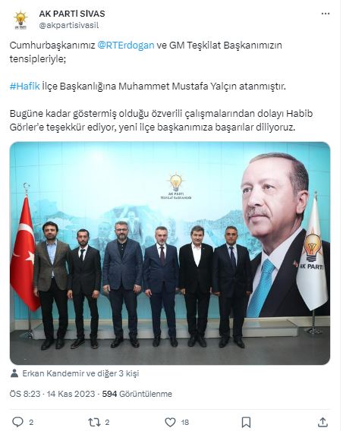Click the reply speech bubble icon
Image resolution: width=343 pixels, height=431 pixels.
click(x=18, y=422)
